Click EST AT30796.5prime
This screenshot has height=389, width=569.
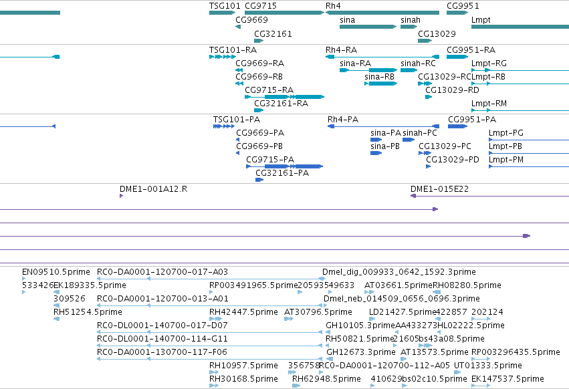coord(289,319)
